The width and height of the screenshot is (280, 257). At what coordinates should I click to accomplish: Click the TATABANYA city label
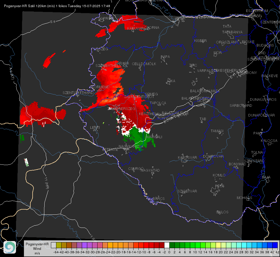point(232,32)
